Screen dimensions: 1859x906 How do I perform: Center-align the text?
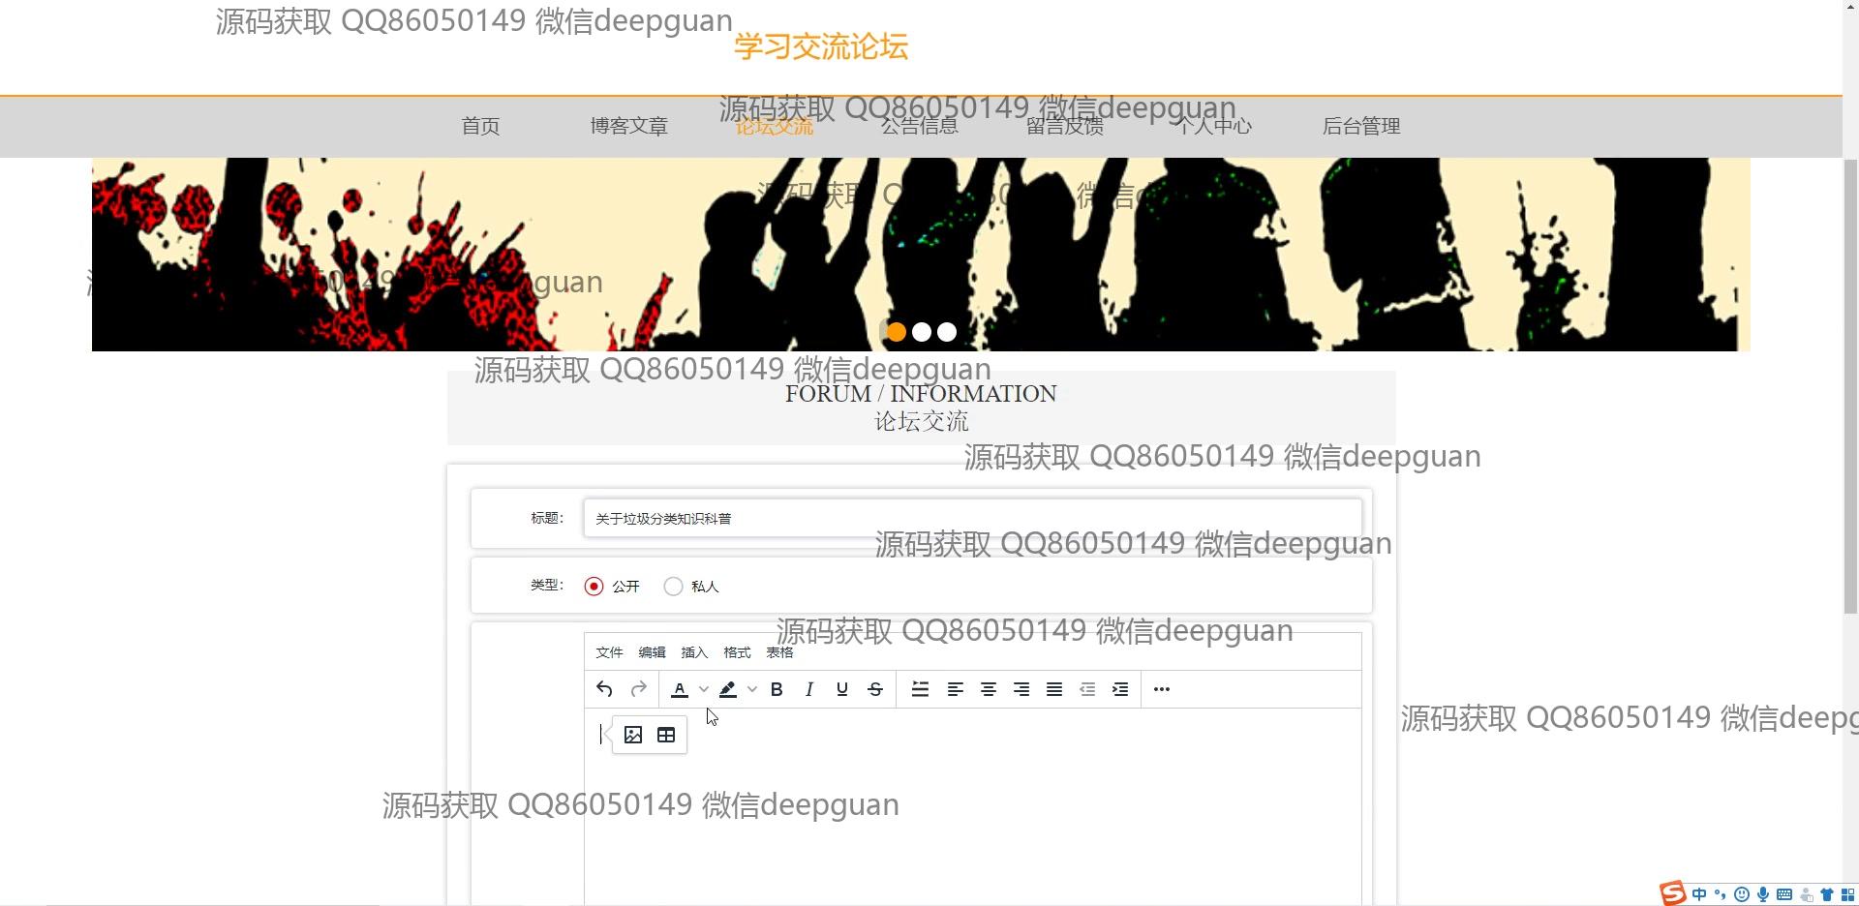(989, 689)
